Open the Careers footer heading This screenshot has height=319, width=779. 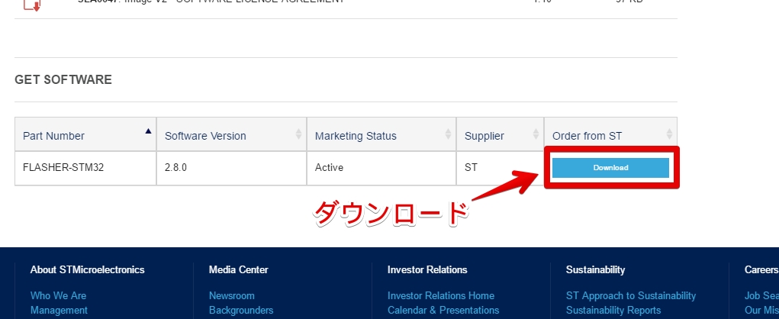pyautogui.click(x=761, y=270)
